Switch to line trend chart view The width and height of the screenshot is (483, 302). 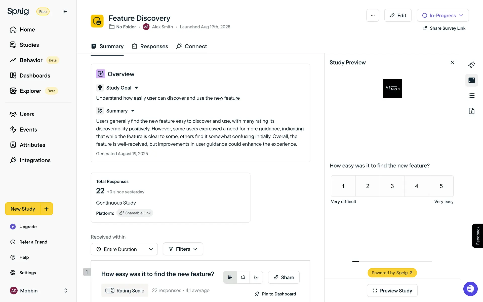256,277
